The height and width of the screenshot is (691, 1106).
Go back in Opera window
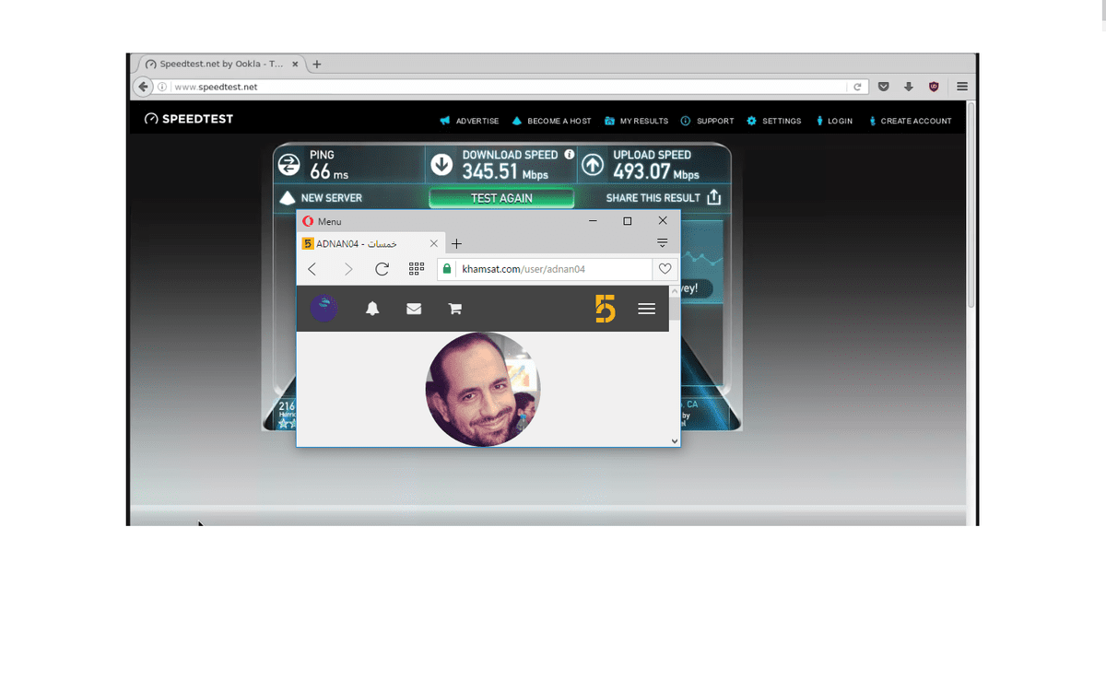click(x=312, y=269)
